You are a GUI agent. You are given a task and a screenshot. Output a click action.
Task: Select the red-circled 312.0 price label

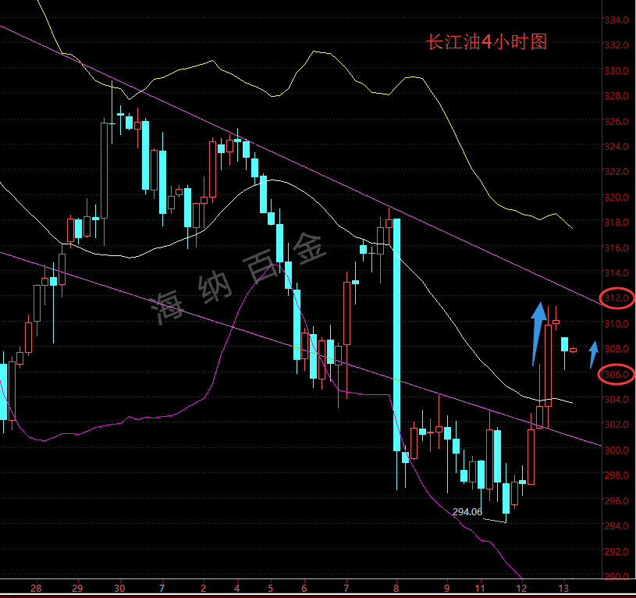[x=617, y=298]
